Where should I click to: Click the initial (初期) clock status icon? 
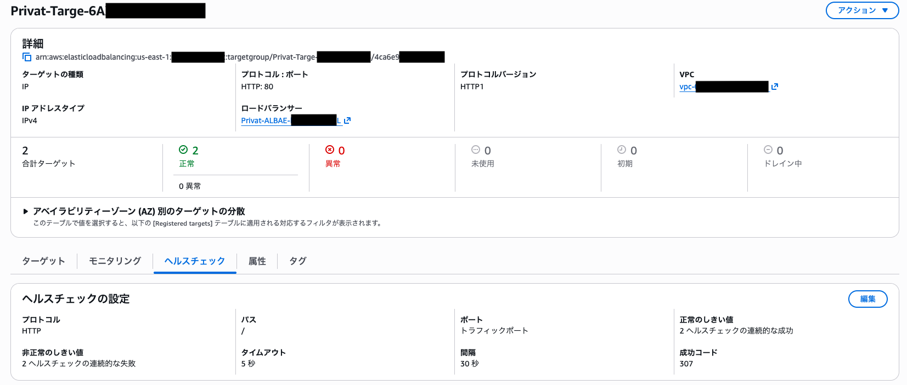[x=622, y=150]
